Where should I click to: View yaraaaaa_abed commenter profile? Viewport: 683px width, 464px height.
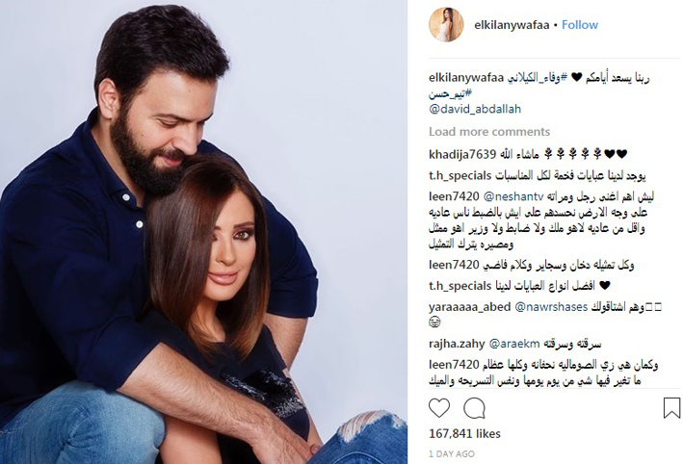tap(469, 307)
